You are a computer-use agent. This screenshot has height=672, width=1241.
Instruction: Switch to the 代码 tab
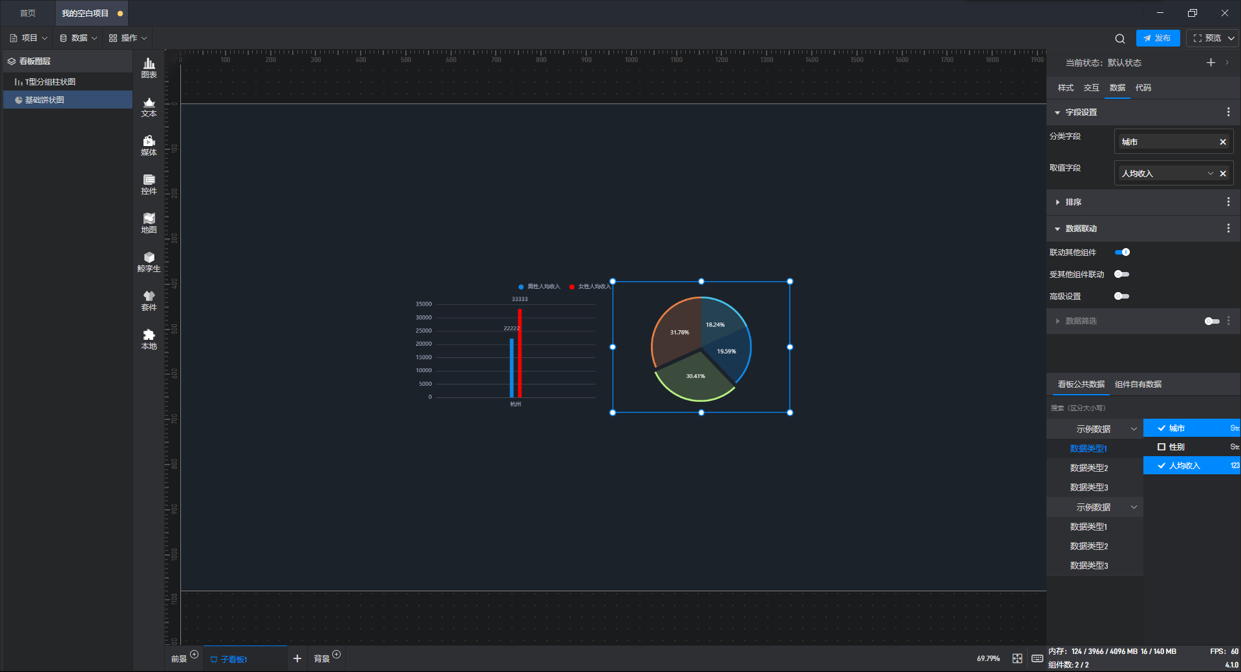(1143, 88)
